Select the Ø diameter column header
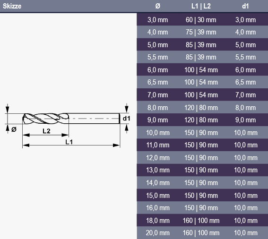The image size is (268, 239). (157, 6)
